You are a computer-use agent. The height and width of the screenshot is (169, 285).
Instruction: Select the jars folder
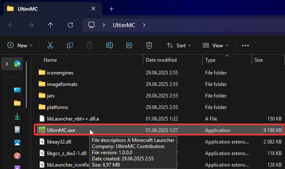coord(51,96)
